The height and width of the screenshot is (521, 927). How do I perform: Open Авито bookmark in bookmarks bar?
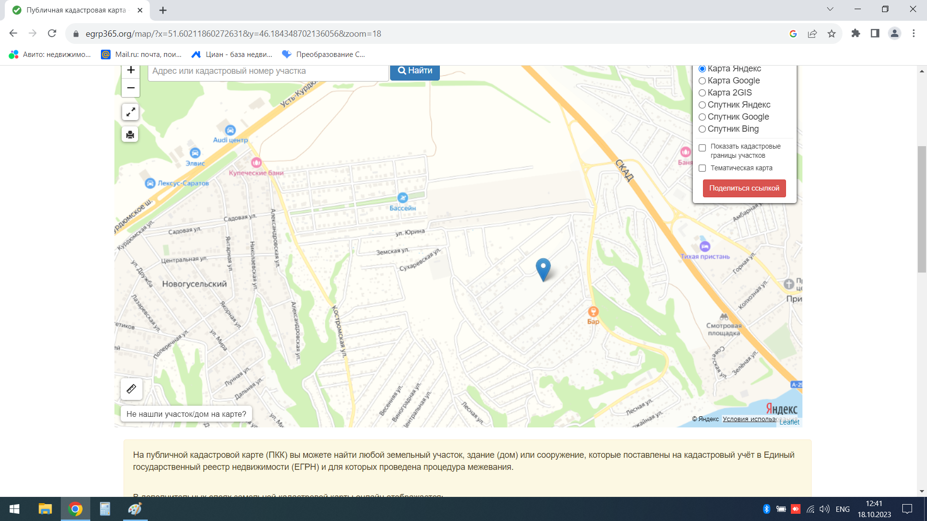[50, 55]
